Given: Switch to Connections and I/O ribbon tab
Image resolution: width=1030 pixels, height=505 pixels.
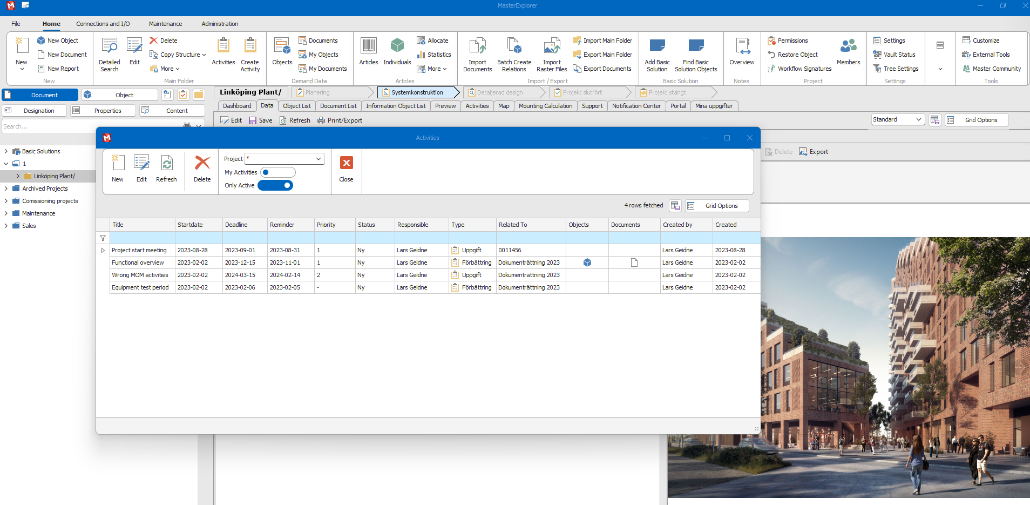Looking at the screenshot, I should (x=103, y=24).
